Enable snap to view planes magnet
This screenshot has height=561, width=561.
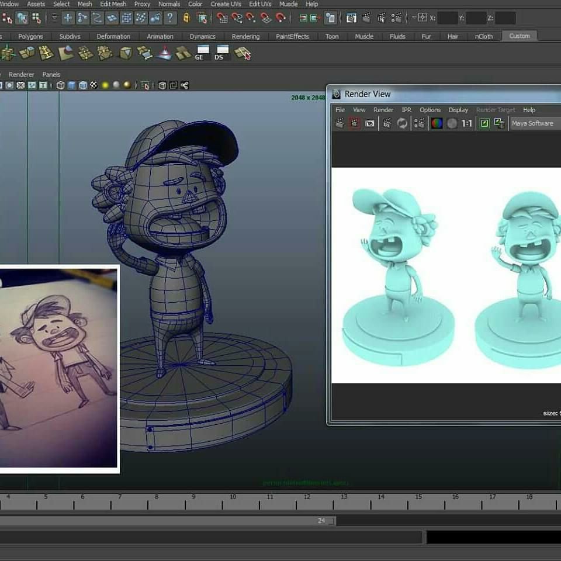tap(266, 18)
